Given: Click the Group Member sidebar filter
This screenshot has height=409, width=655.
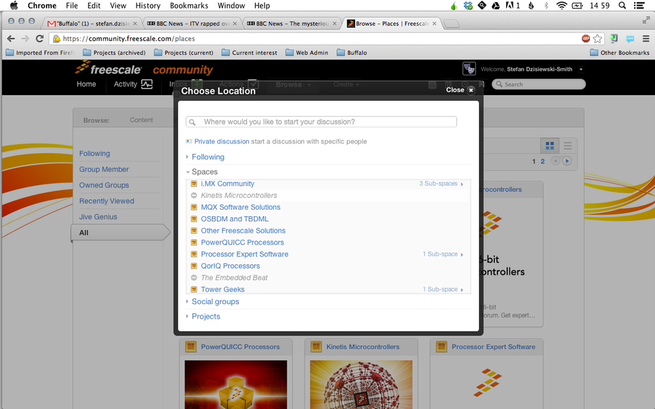Looking at the screenshot, I should [104, 170].
